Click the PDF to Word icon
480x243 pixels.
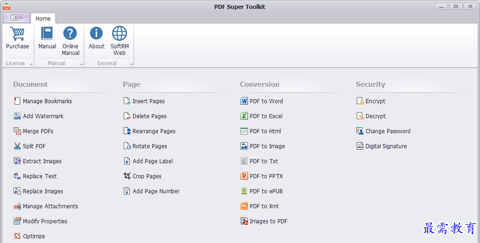244,101
